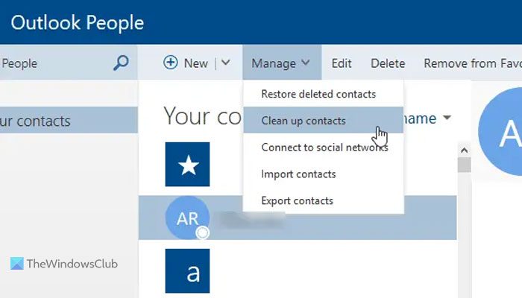Screen dimensions: 522x298
Task: Select the AR contact avatar
Action: [x=187, y=218]
